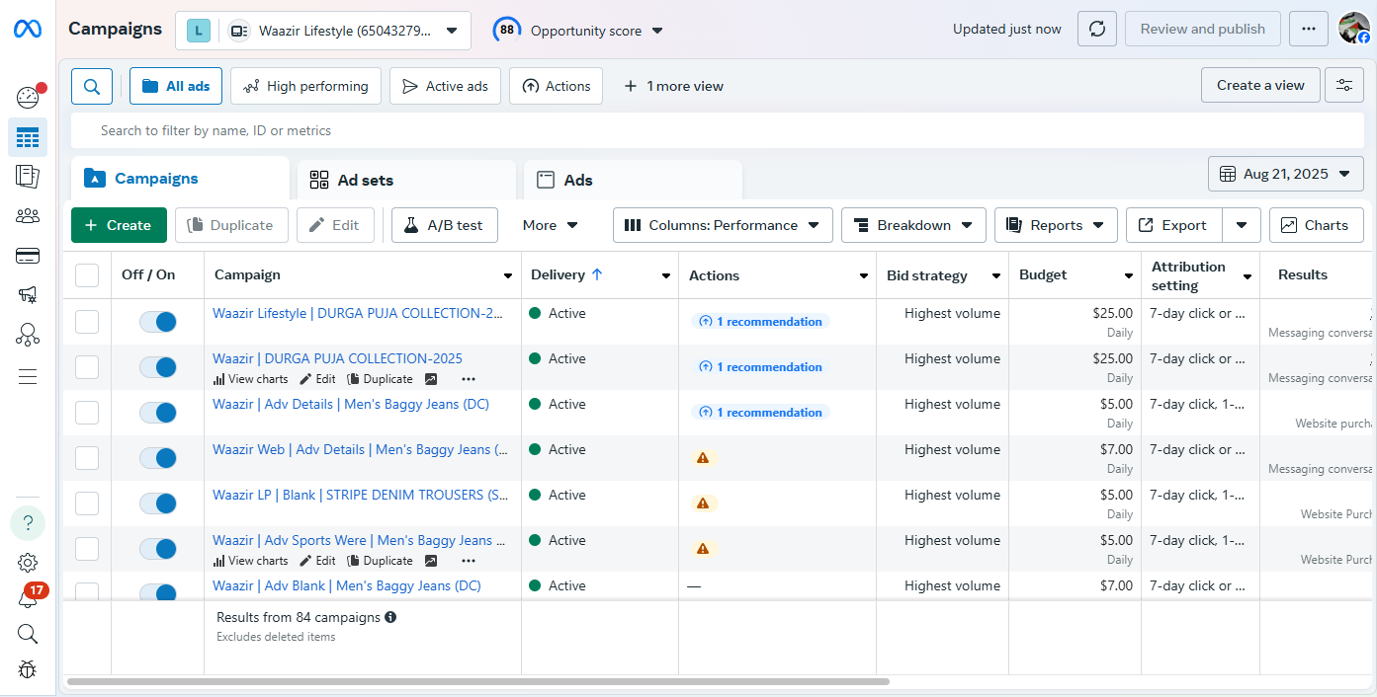Click the info icon beside Results from 84 campaigns
The image size is (1377, 697).
[390, 617]
